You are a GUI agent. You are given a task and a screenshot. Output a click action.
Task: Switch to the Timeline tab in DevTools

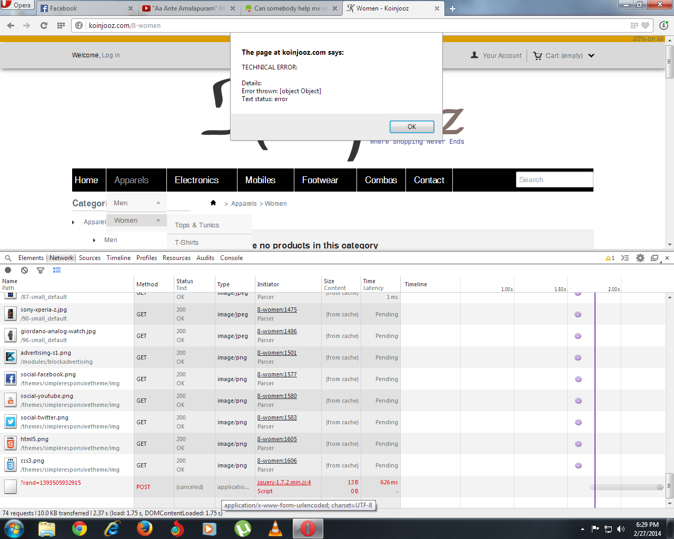point(118,258)
